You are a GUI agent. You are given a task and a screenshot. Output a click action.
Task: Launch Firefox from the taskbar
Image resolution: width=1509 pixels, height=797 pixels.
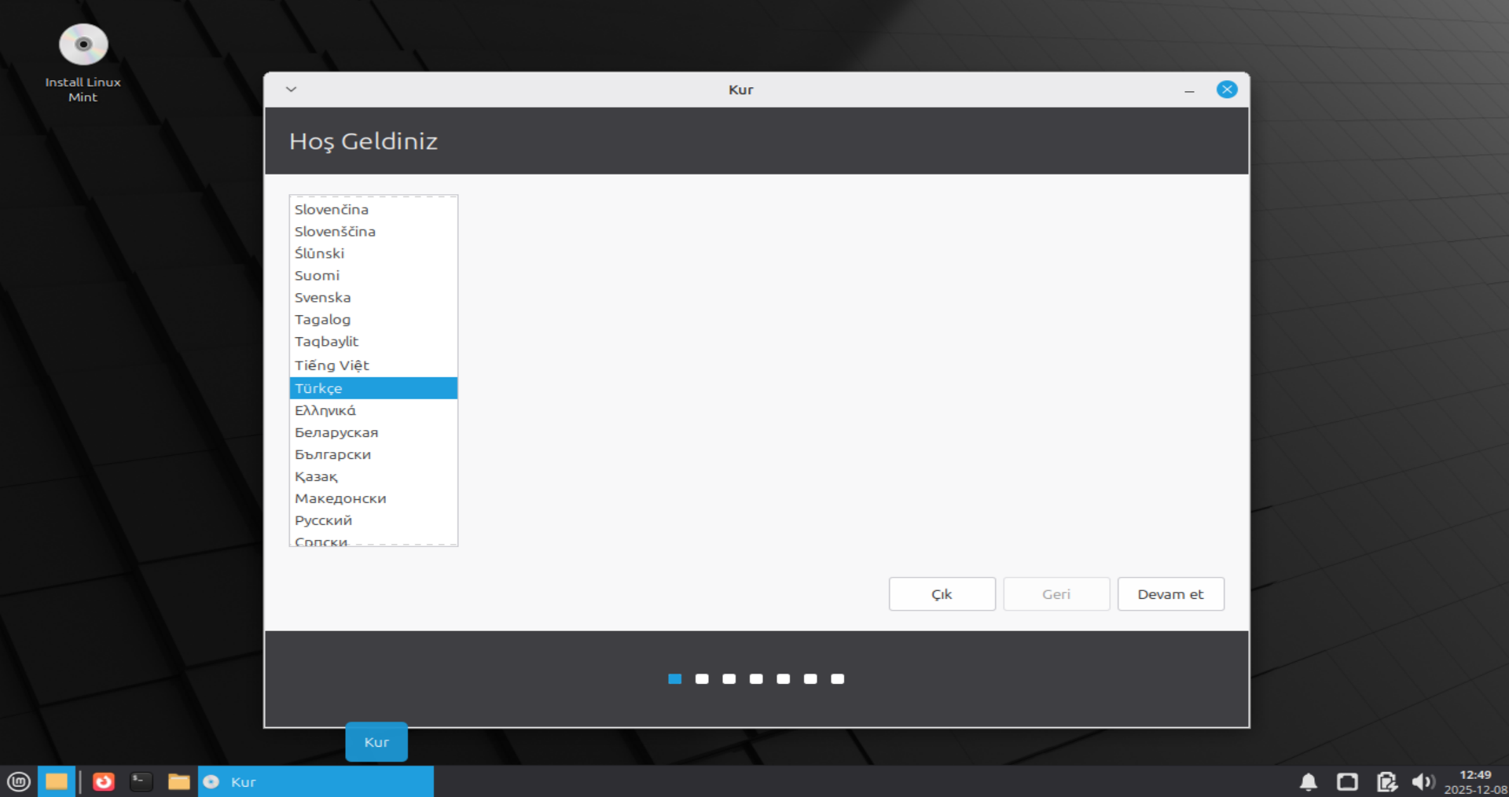pyautogui.click(x=104, y=781)
